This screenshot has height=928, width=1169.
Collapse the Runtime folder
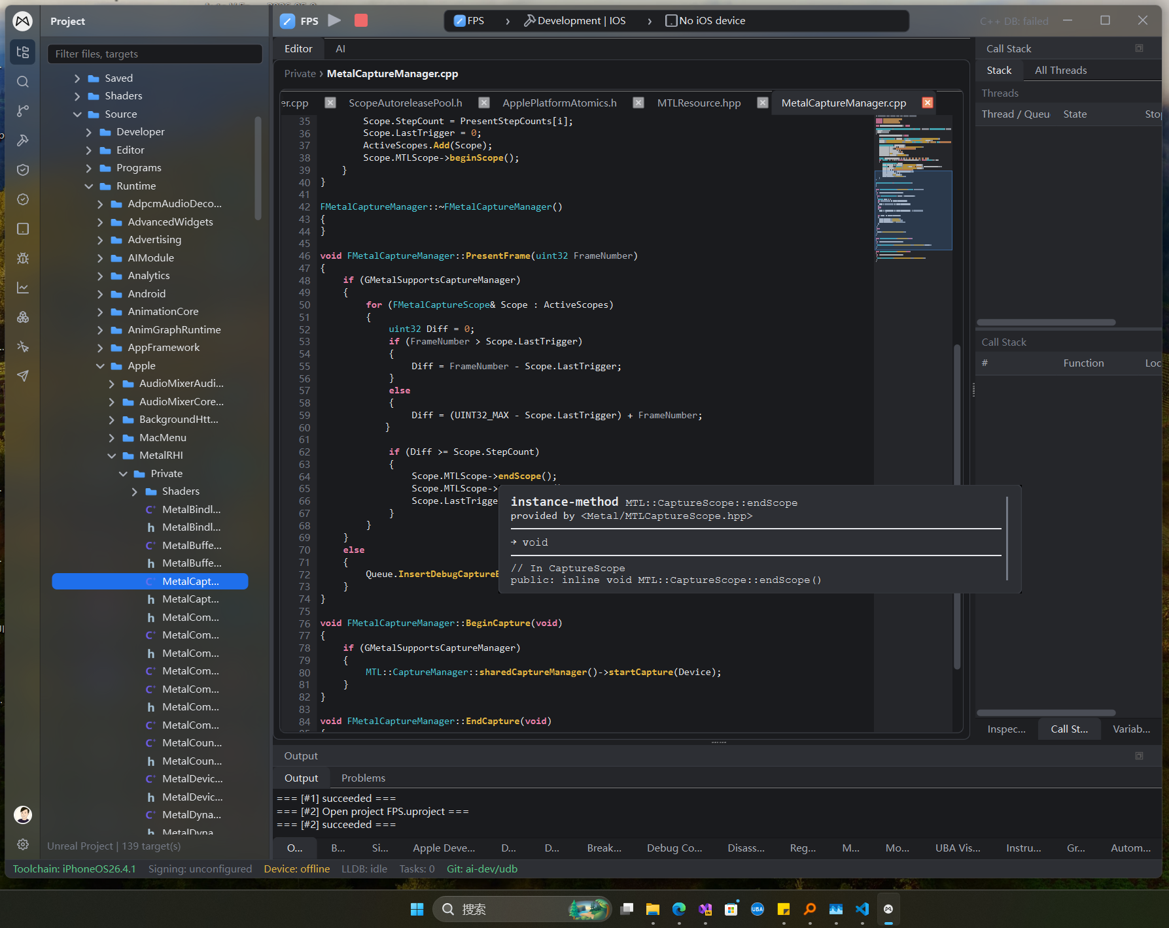[x=88, y=186]
